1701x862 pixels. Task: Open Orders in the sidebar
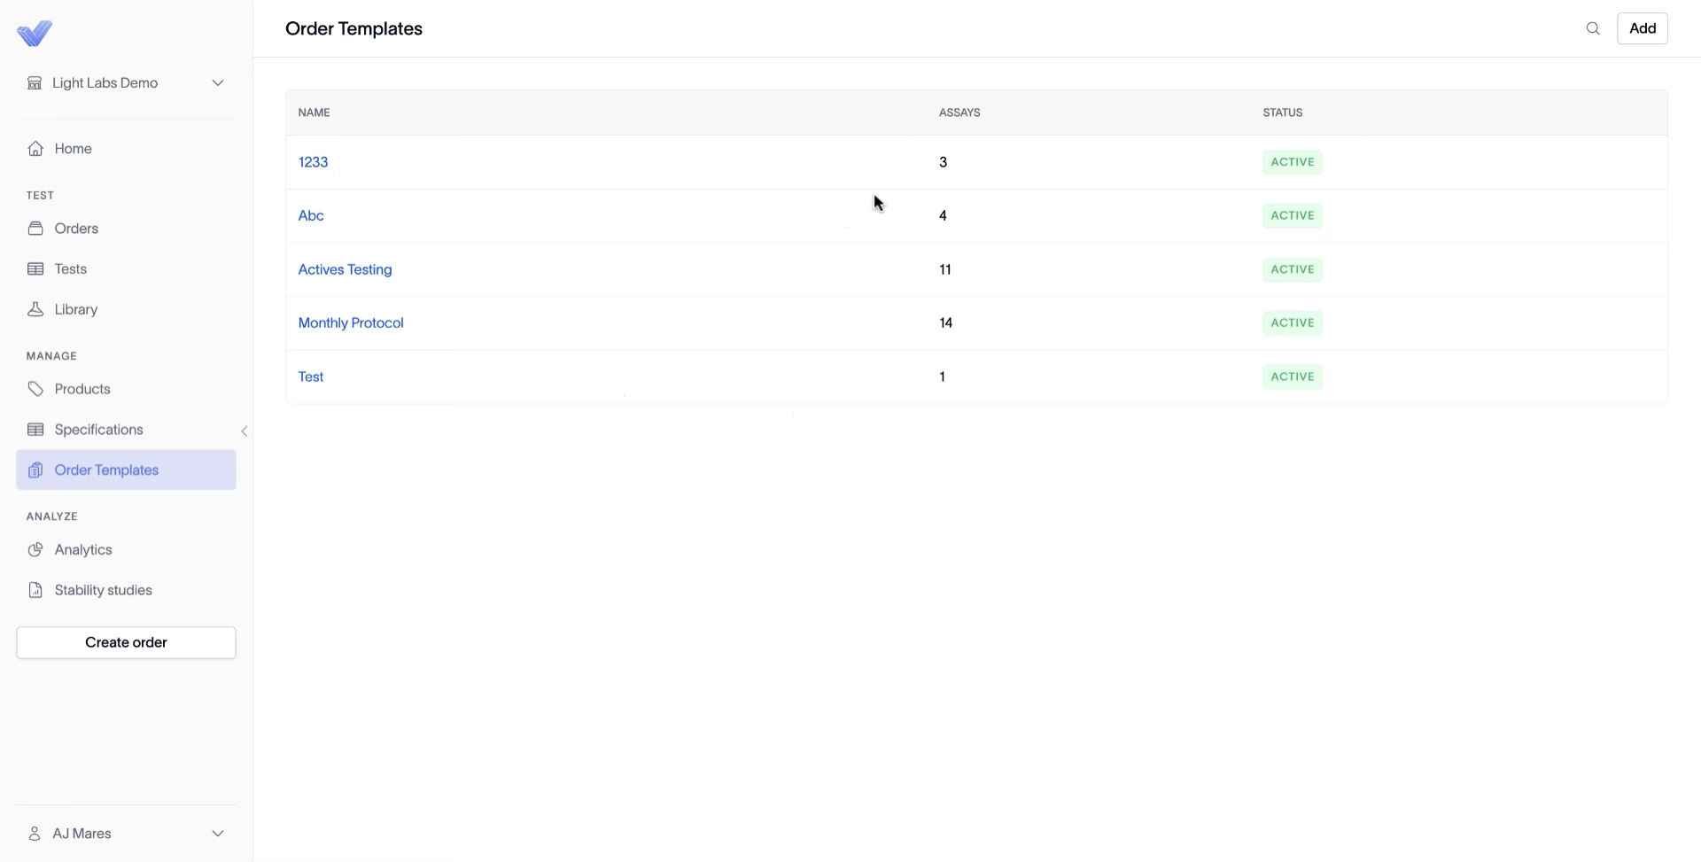pos(126,229)
